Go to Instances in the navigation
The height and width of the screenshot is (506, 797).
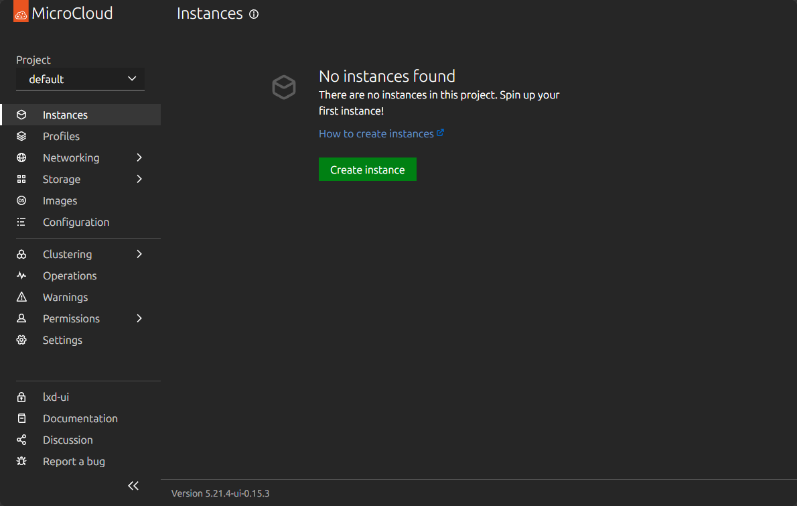[x=81, y=115]
